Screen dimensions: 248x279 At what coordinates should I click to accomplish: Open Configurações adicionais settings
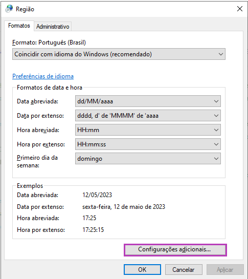coord(175,250)
